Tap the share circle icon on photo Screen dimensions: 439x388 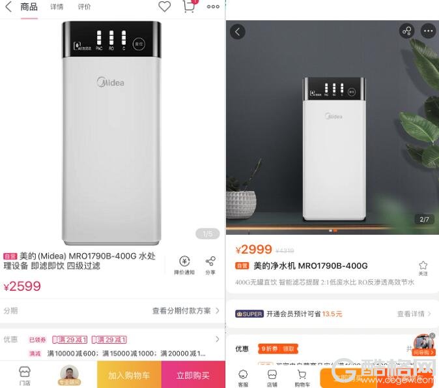coord(406,31)
